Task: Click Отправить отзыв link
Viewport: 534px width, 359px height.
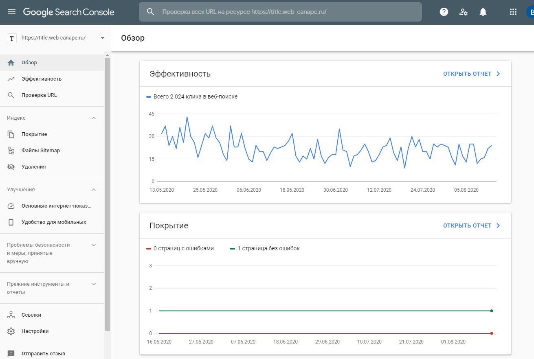Action: [43, 354]
